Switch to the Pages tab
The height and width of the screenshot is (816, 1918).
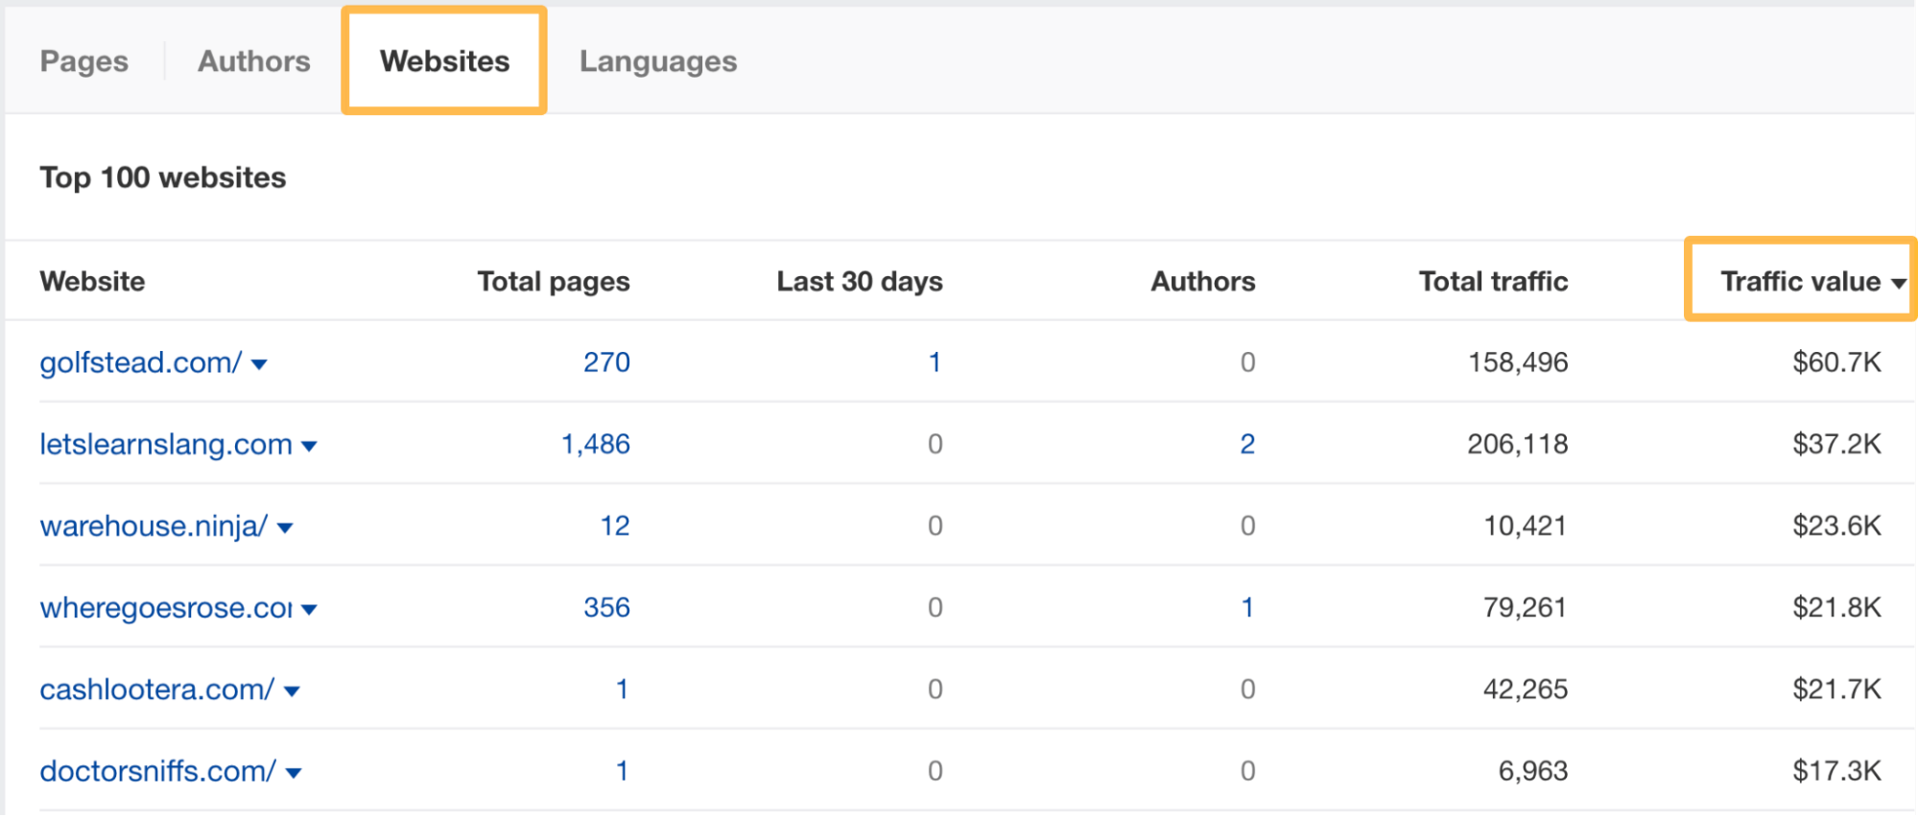coord(83,61)
